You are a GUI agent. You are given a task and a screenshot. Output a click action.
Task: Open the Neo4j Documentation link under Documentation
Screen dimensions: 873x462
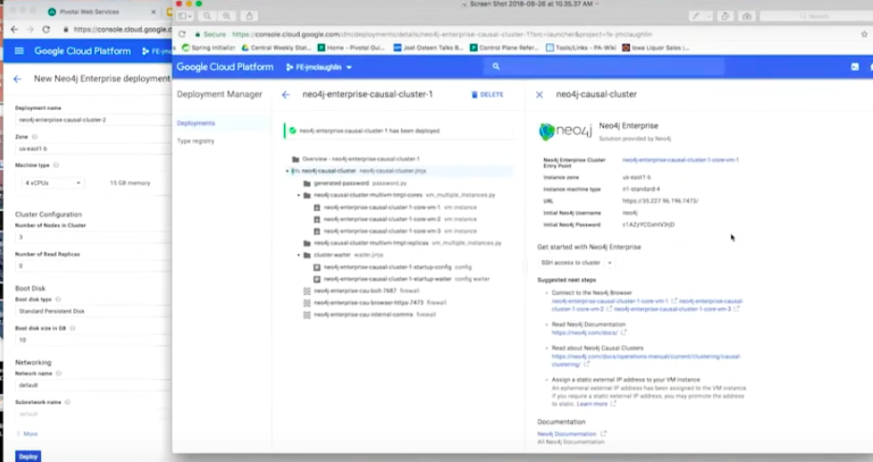tap(566, 434)
